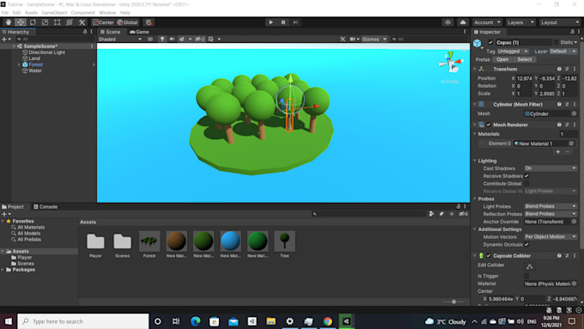
Task: Open the GameObject menu
Action: click(54, 13)
